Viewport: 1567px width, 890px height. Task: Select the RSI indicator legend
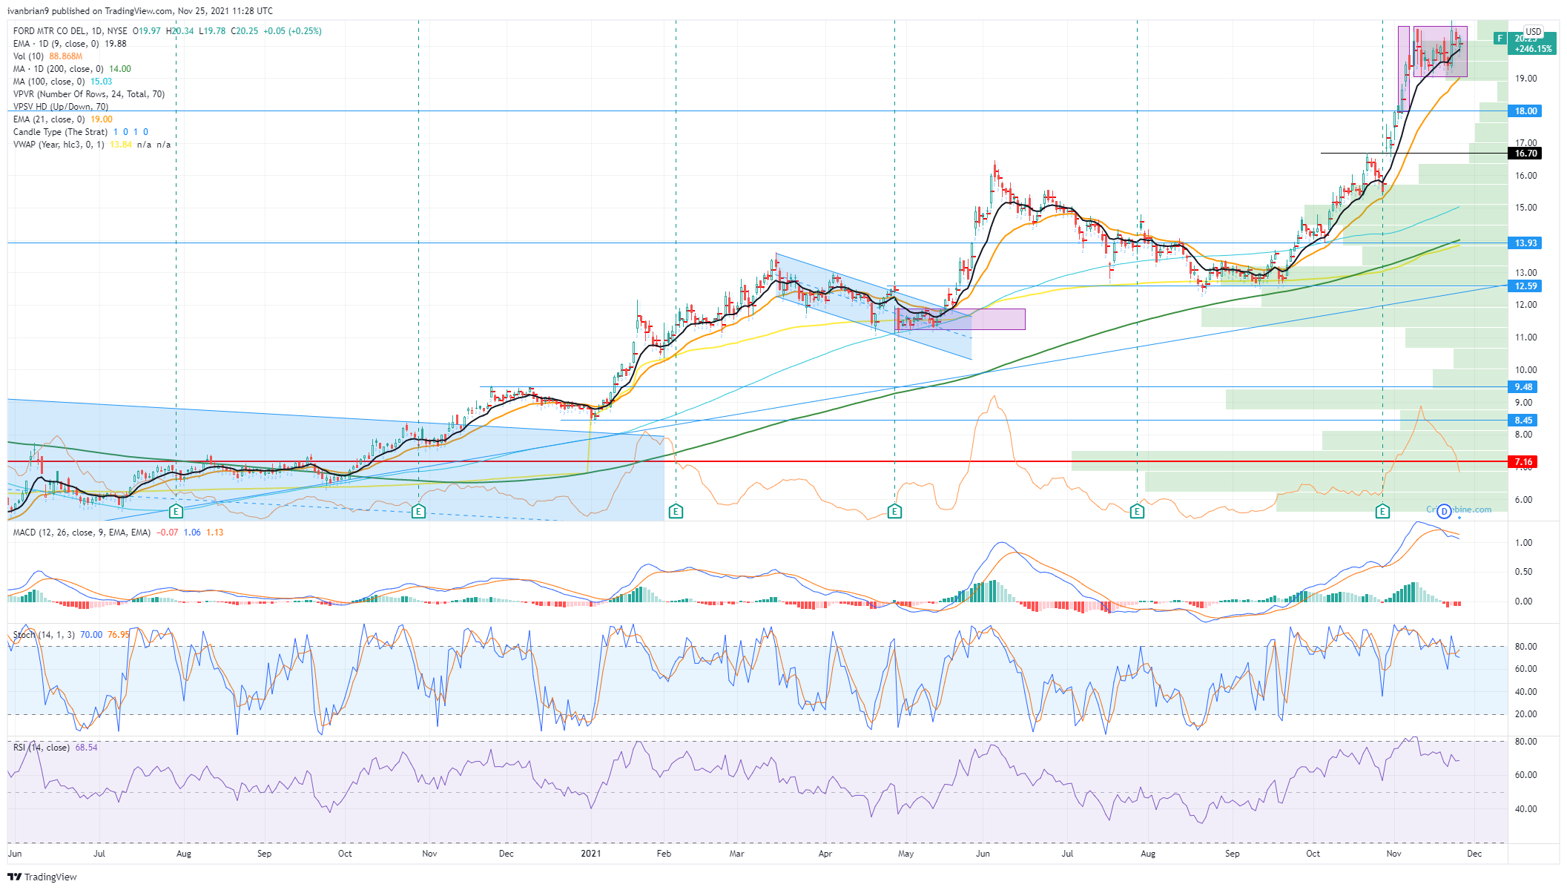(x=41, y=748)
